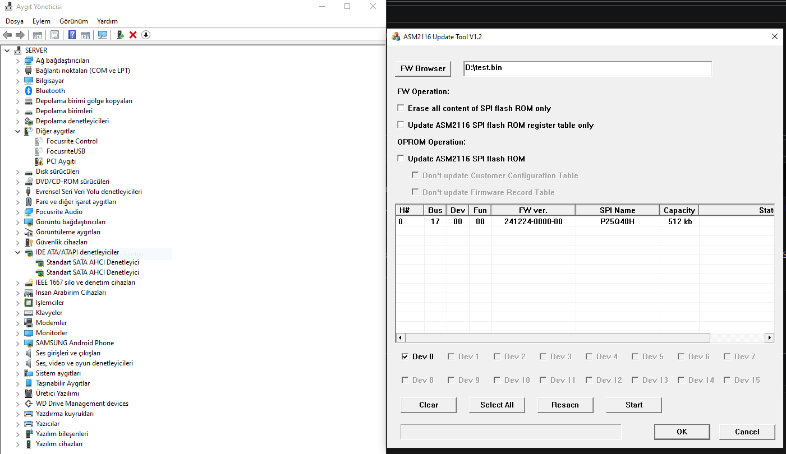This screenshot has width=786, height=454.
Task: Uncheck the Dev 0 checkbox
Action: tap(405, 356)
